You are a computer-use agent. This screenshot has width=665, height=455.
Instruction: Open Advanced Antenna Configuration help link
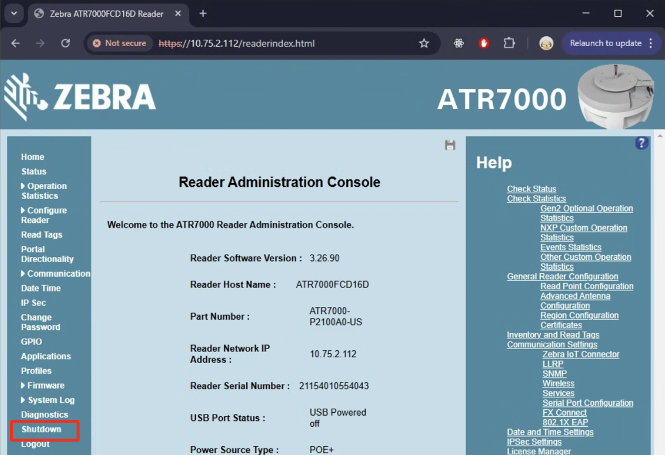575,301
